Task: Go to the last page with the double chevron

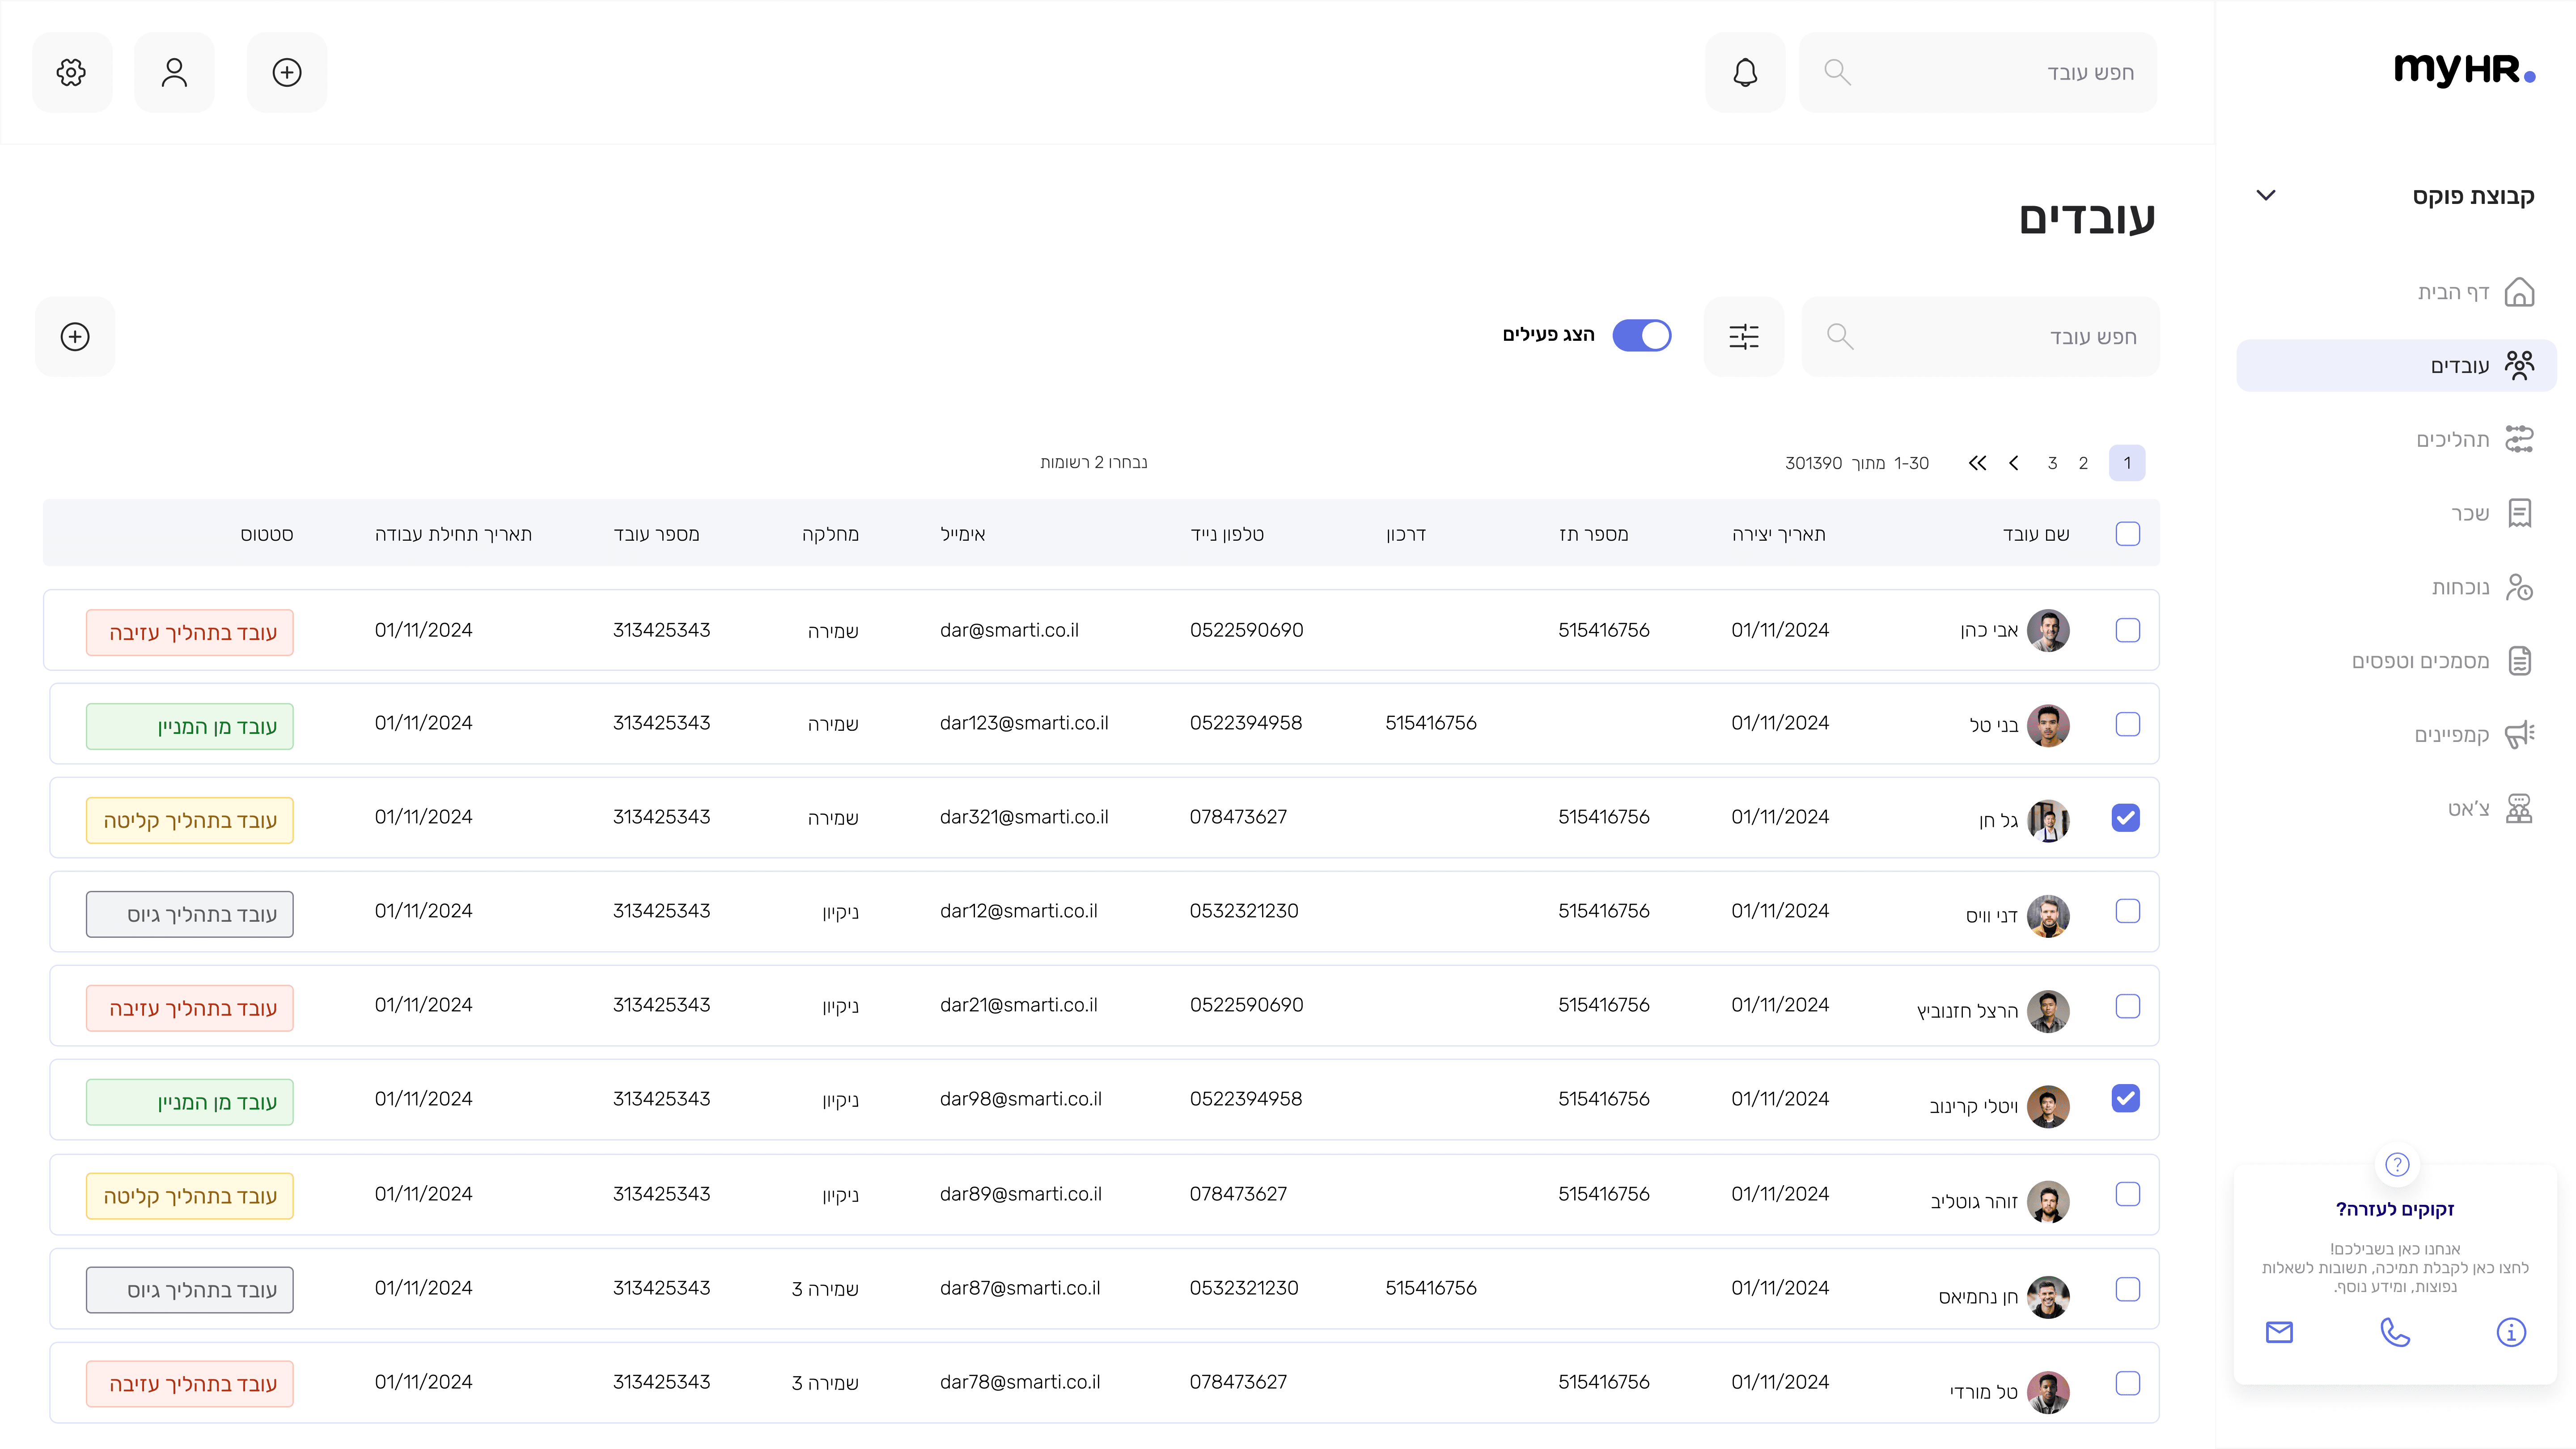Action: (1977, 463)
